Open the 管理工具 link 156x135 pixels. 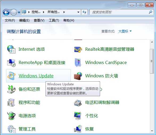pyautogui.click(x=27, y=129)
